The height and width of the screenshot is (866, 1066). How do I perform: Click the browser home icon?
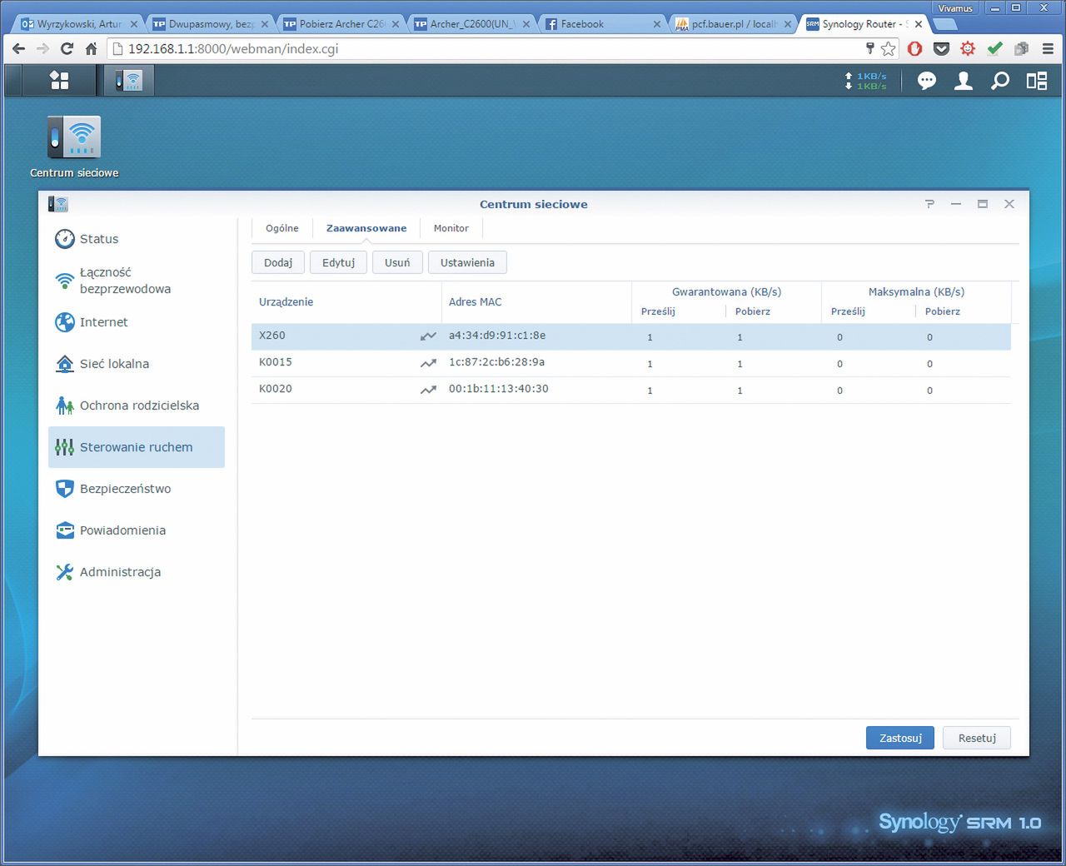(91, 49)
